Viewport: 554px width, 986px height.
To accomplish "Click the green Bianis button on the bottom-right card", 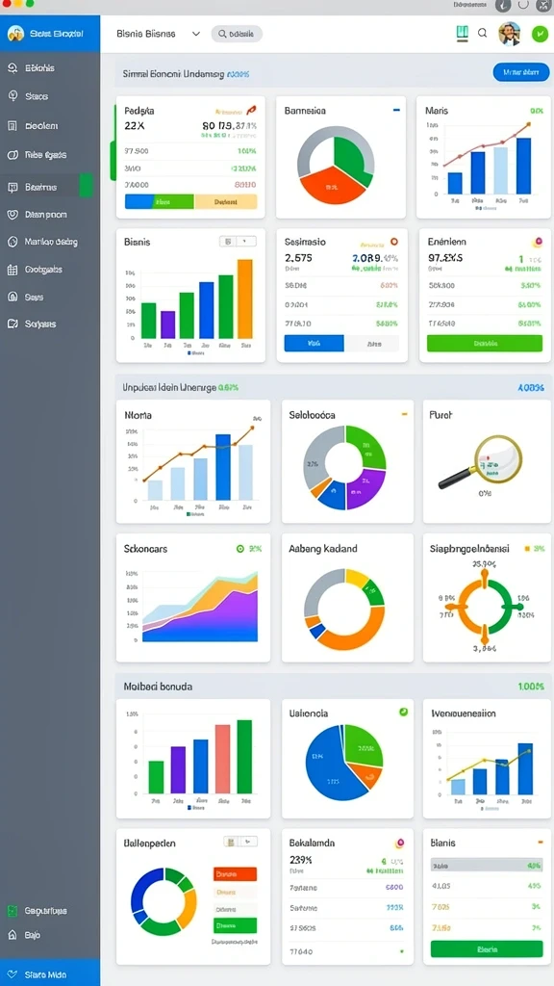I will (487, 948).
